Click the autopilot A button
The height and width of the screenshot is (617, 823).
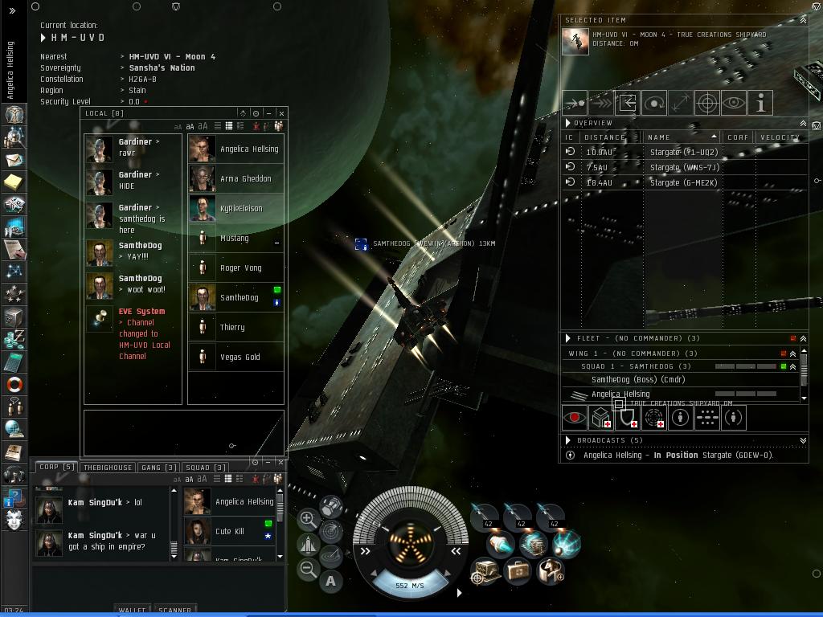[x=330, y=582]
